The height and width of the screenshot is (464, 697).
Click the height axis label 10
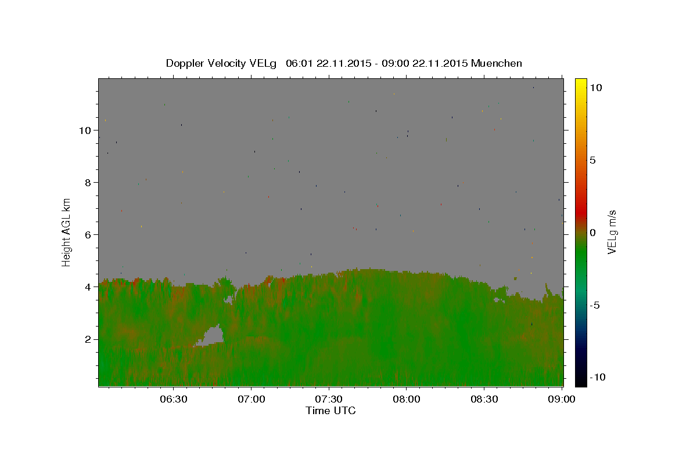pos(86,130)
